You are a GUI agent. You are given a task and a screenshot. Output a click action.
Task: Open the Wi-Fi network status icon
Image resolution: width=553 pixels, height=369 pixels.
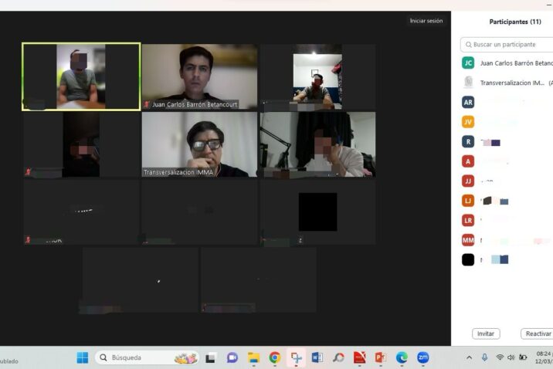point(499,357)
